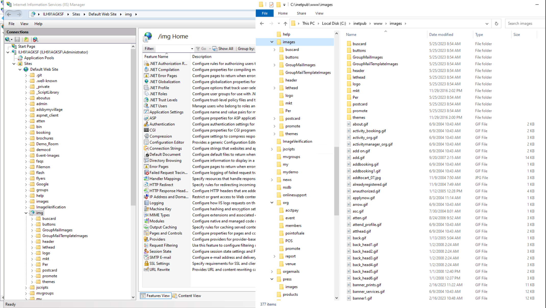Image resolution: width=546 pixels, height=308 pixels.
Task: Switch to Content View
Action: pos(187,296)
